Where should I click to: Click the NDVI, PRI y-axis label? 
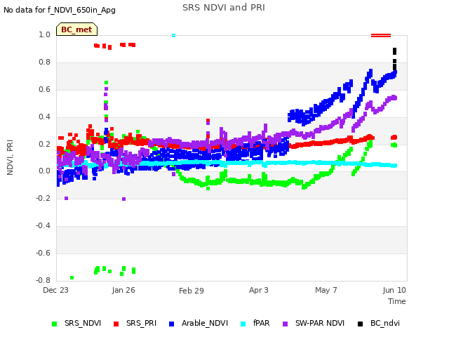(10, 157)
